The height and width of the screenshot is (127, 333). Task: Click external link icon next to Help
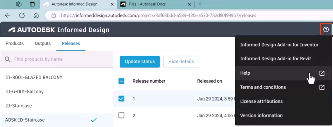(322, 73)
